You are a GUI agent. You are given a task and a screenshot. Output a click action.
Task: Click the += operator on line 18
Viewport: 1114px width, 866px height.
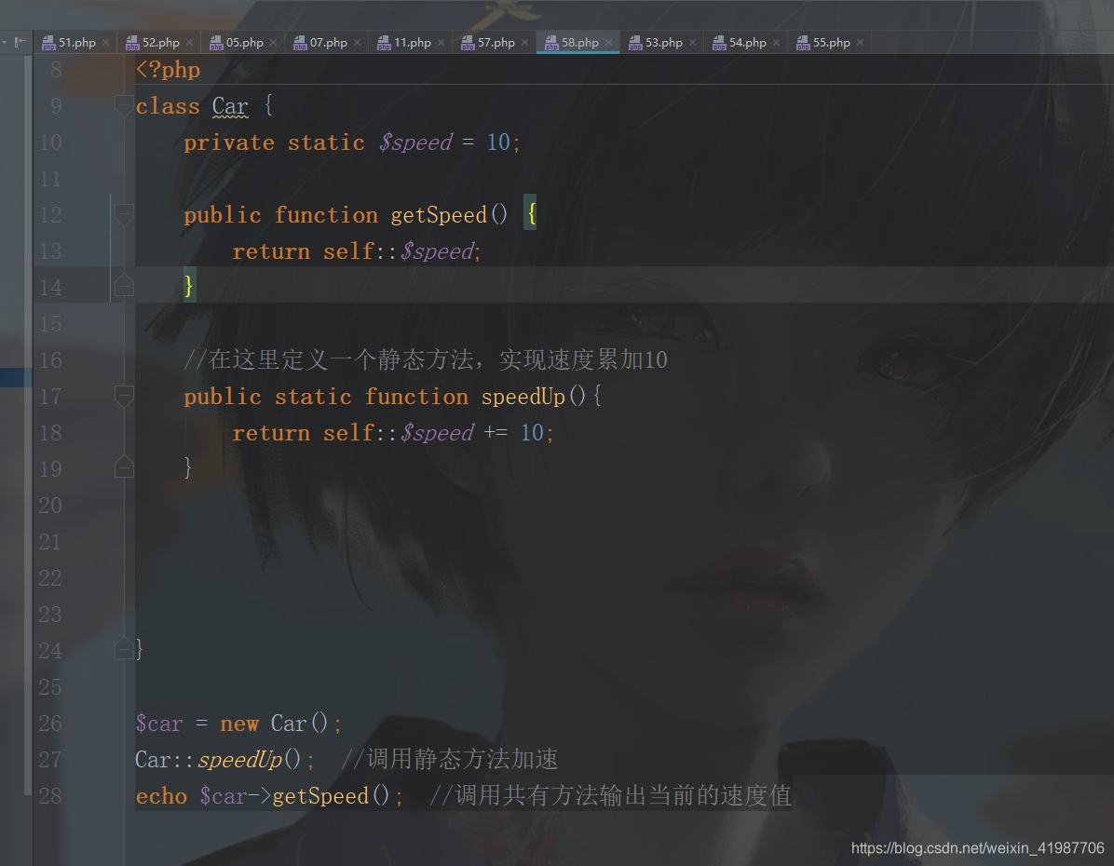tap(496, 433)
